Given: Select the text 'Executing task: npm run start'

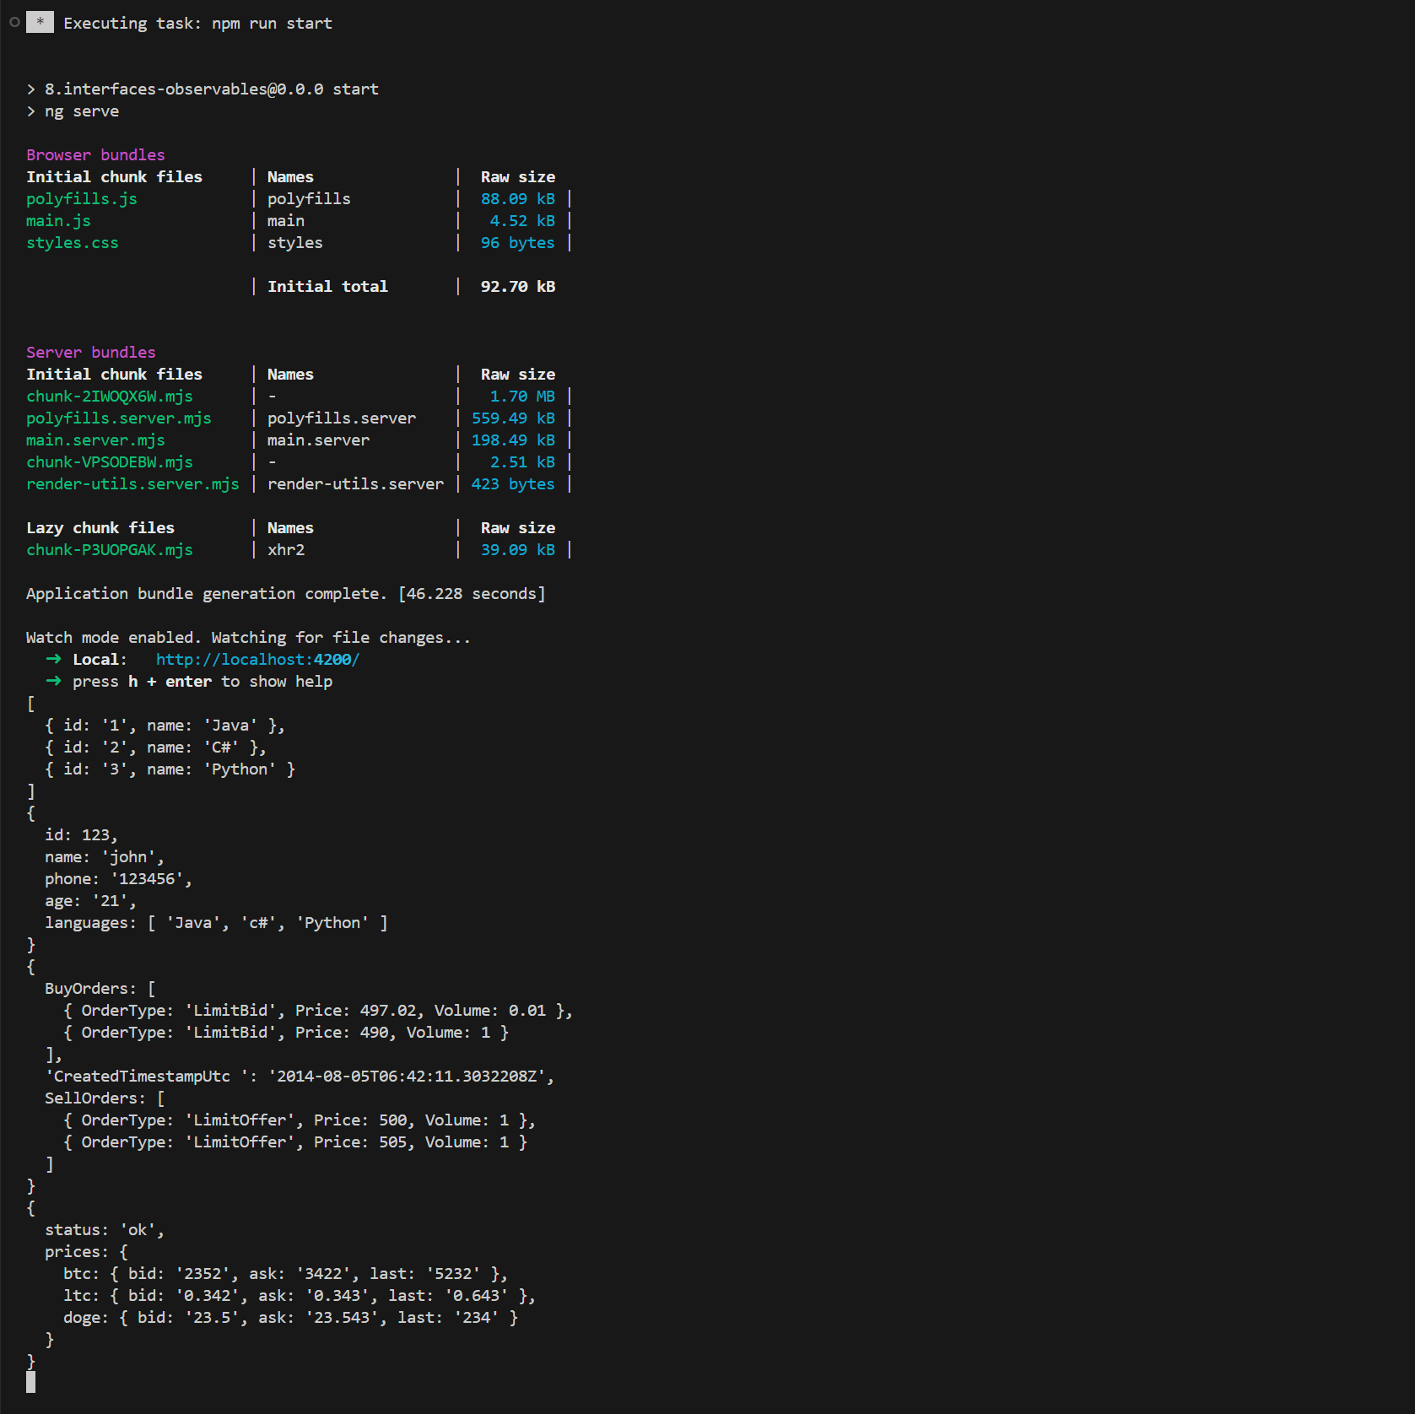Looking at the screenshot, I should coord(197,24).
